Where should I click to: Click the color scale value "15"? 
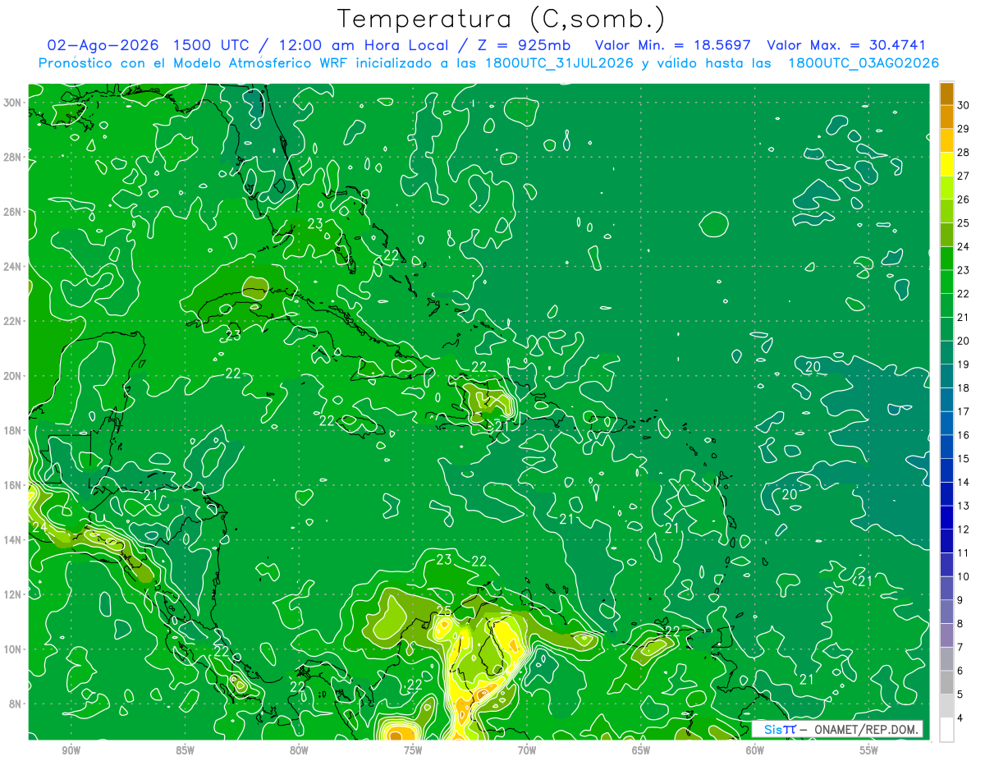(x=963, y=459)
